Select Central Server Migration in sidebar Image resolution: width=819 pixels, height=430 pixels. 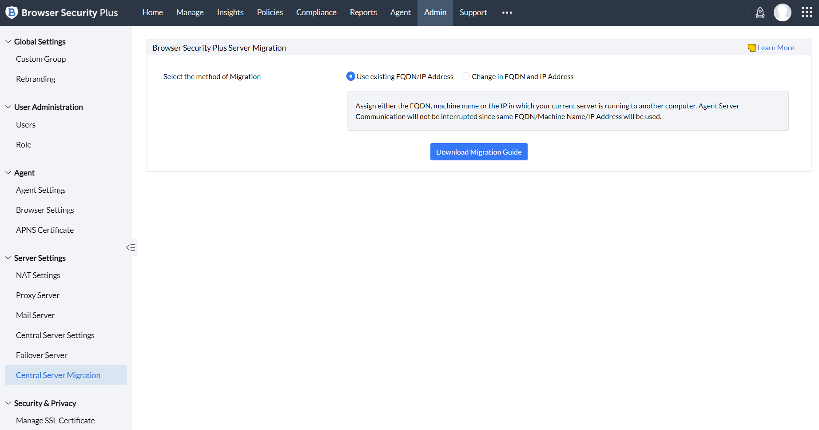pyautogui.click(x=66, y=375)
